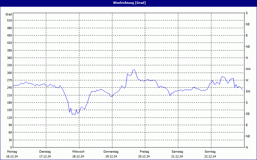The width and height of the screenshot is (257, 160).
Task: Select the Montag day label
Action: point(12,151)
